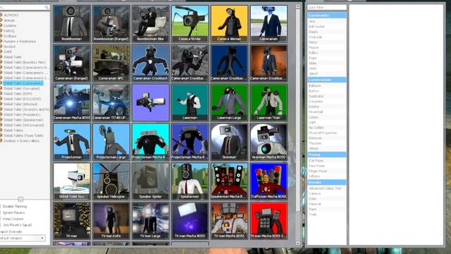This screenshot has height=254, width=451.
Task: Spawn the Camera Strider NPC
Action: click(190, 23)
